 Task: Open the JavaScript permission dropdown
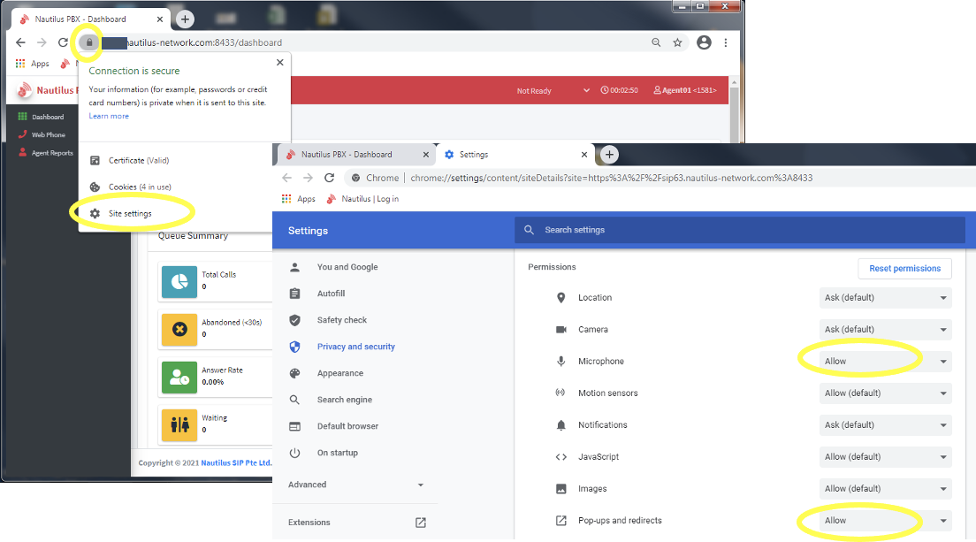(x=885, y=457)
